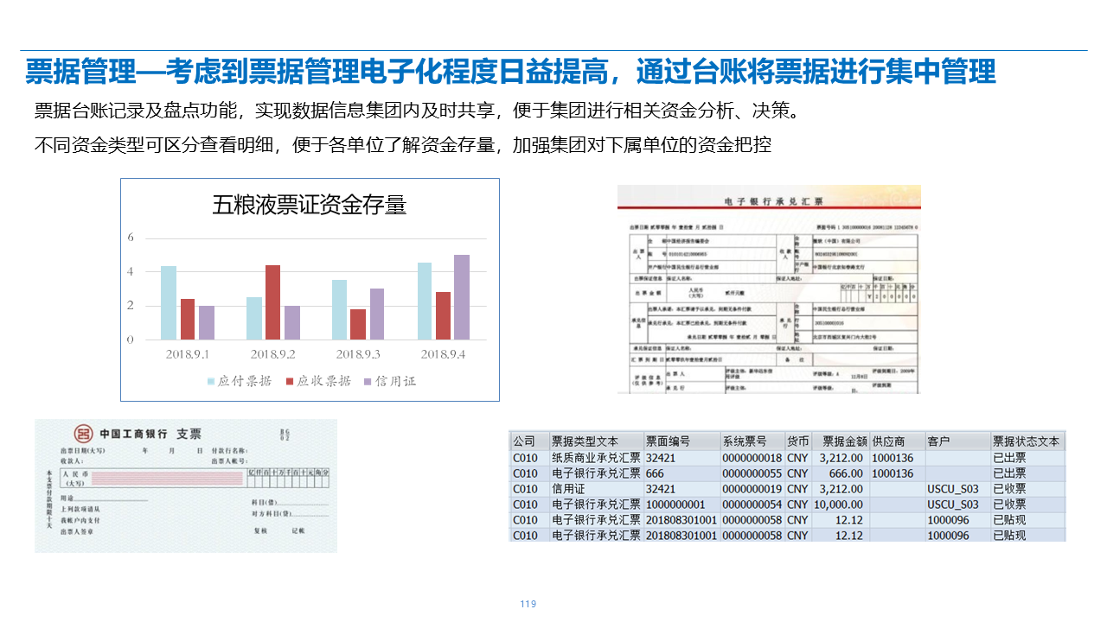Select the 纸质商业承兑汇票 cell

click(596, 458)
